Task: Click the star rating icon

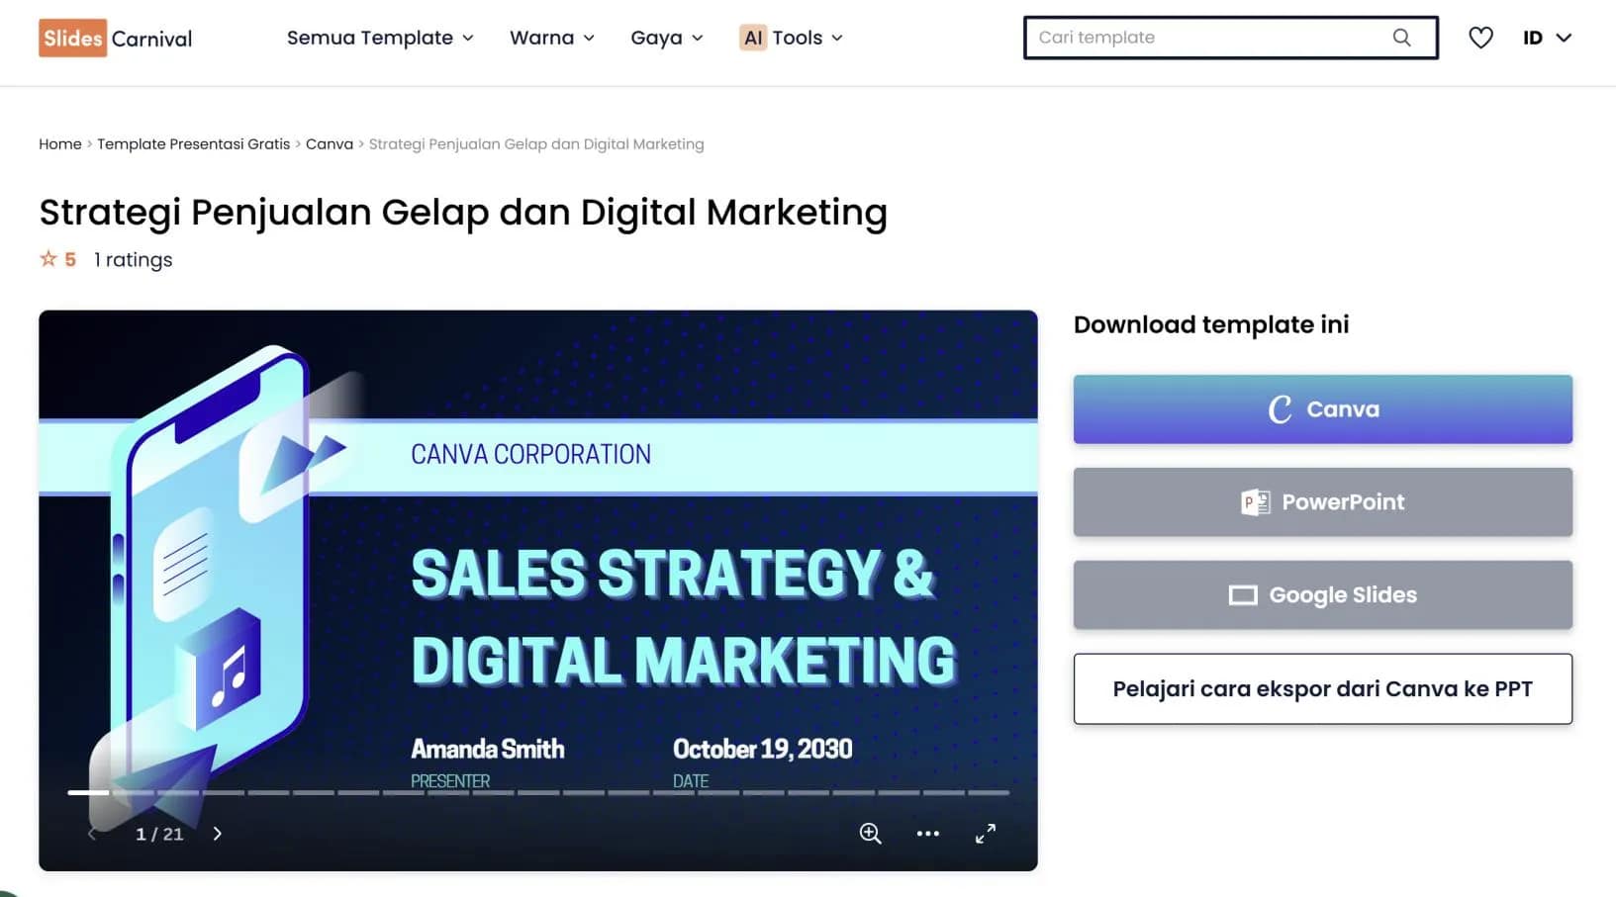Action: (x=47, y=258)
